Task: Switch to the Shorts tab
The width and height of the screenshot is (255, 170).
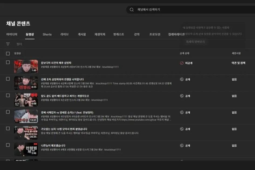Action: tap(47, 34)
